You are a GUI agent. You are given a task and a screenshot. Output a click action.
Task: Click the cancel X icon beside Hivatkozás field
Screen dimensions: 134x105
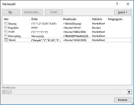pos(4,92)
